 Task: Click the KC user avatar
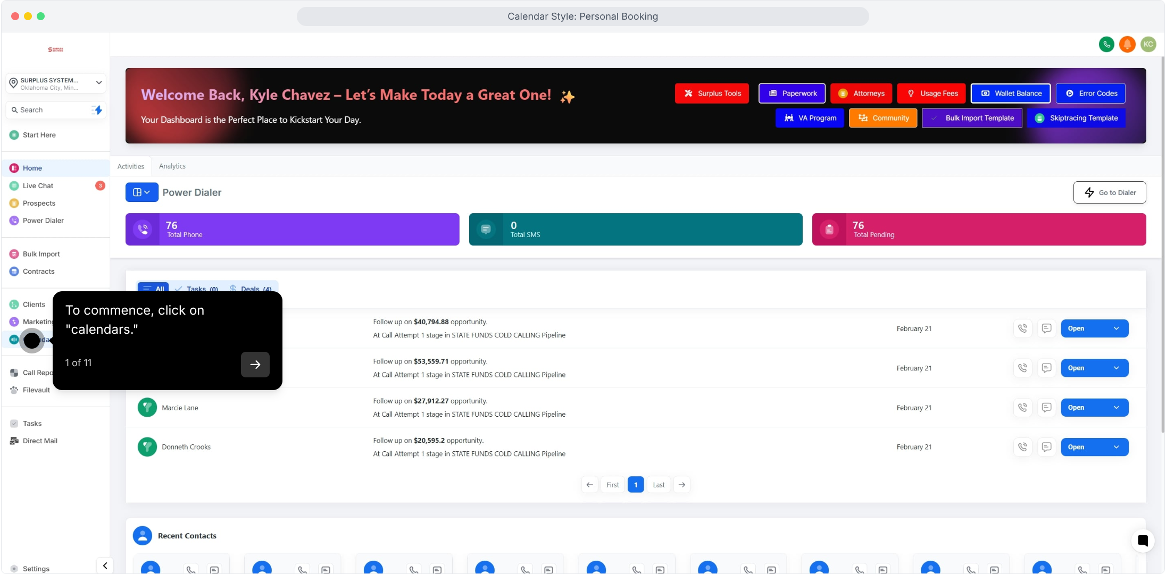click(1148, 44)
